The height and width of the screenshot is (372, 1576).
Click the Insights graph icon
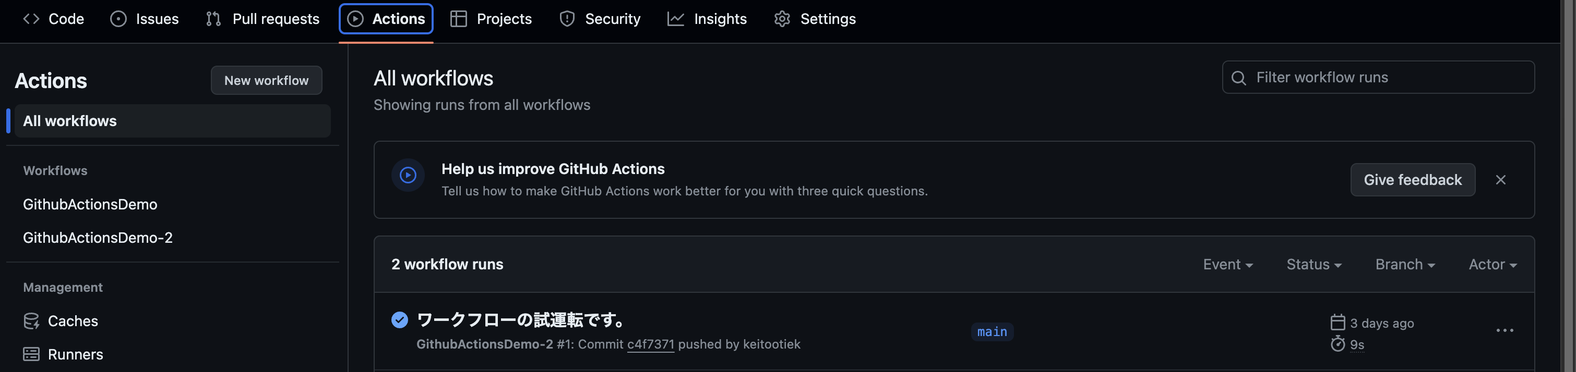(x=675, y=19)
